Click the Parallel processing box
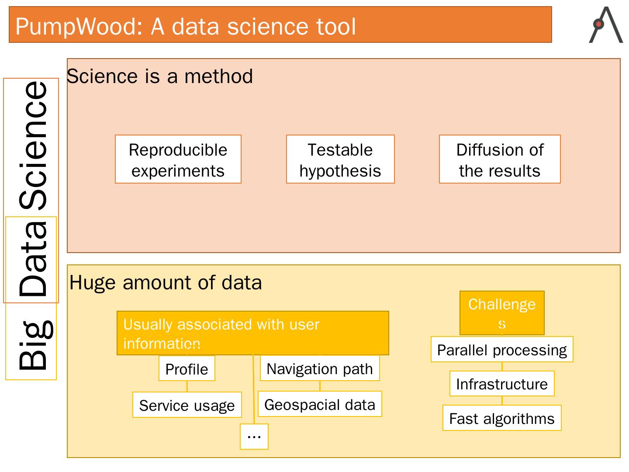The width and height of the screenshot is (629, 472). pos(502,350)
